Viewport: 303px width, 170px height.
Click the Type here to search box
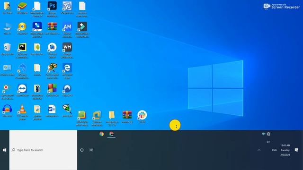click(x=43, y=150)
